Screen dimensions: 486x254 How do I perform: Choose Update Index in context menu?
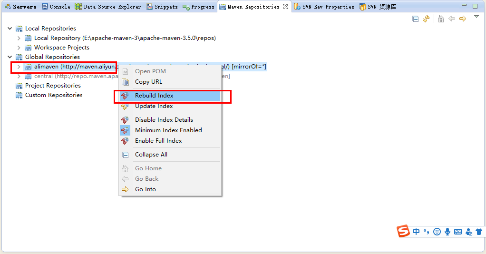coord(170,106)
